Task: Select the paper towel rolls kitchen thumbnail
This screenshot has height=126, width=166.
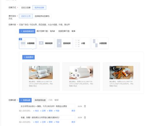Action: click(41, 72)
